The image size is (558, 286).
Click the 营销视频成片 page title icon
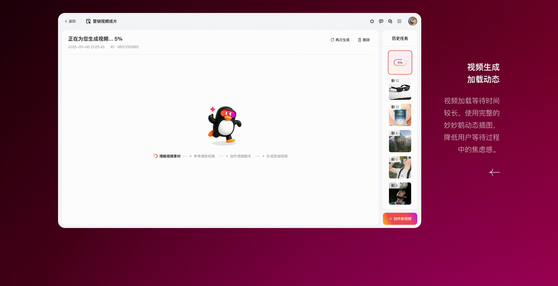(x=88, y=21)
